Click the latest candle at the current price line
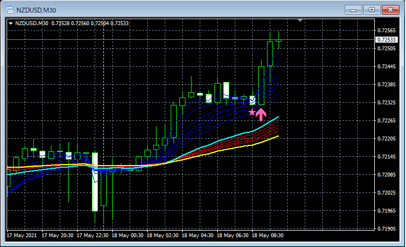The width and height of the screenshot is (406, 247). [x=279, y=40]
